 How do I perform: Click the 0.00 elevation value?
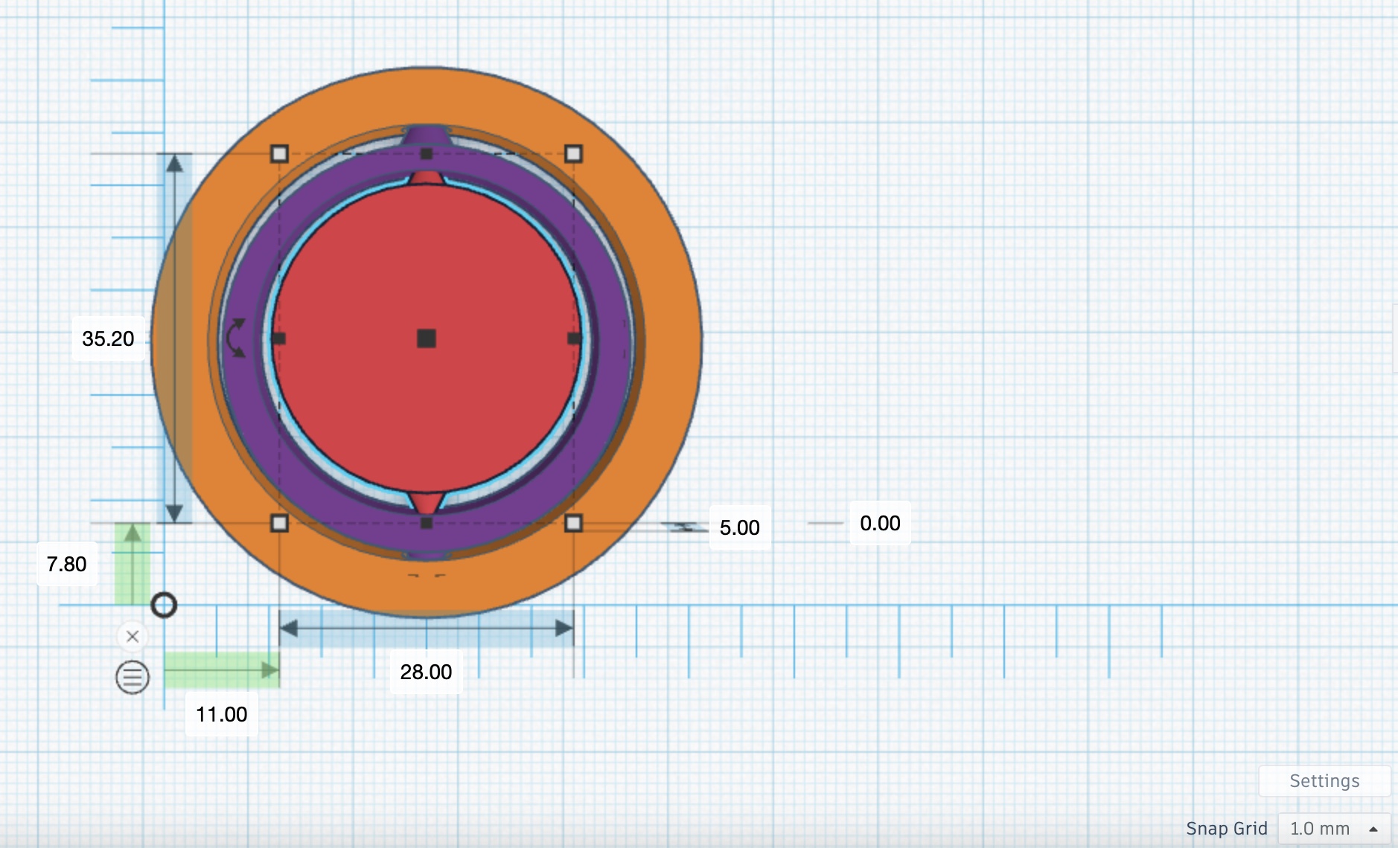[x=880, y=523]
